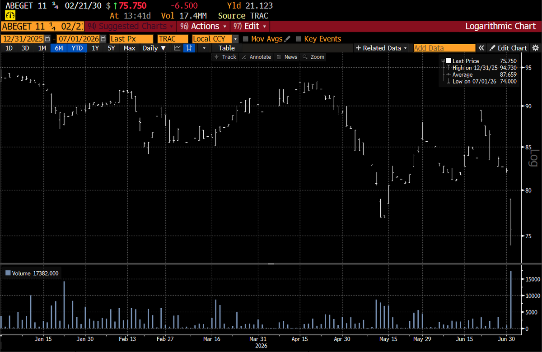Click the Volume 17382.000 label

coord(35,273)
